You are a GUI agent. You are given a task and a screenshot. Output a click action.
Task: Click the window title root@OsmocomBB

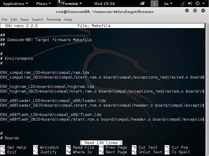point(105,12)
